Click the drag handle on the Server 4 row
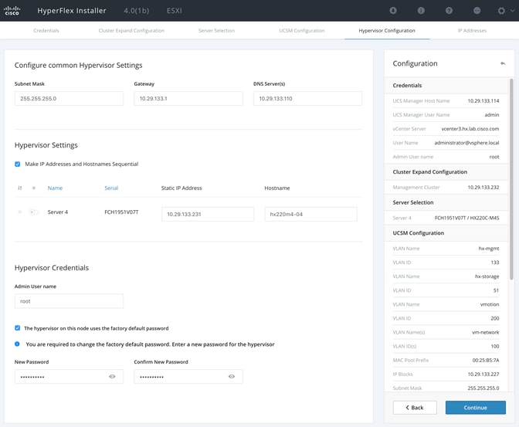519x427 pixels. (20, 212)
